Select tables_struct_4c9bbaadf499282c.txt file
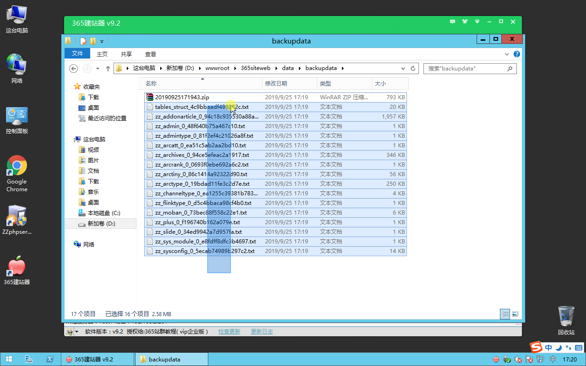This screenshot has width=586, height=366. (x=276, y=107)
